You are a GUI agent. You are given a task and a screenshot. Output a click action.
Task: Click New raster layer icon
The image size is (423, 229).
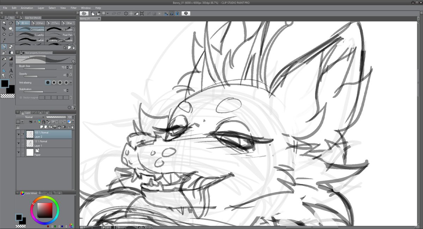42,127
